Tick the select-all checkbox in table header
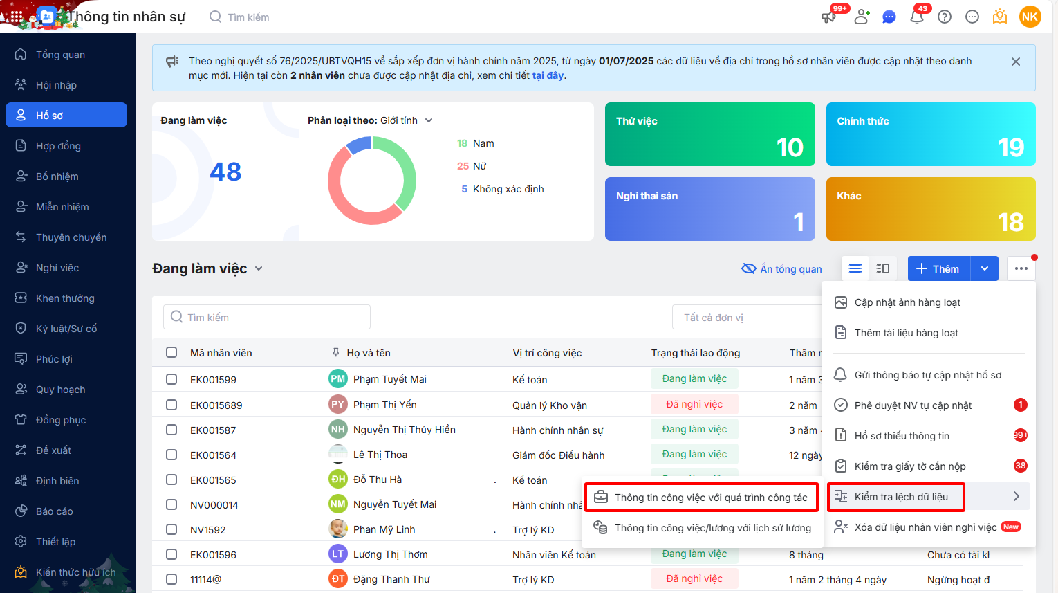The width and height of the screenshot is (1058, 593). tap(171, 352)
